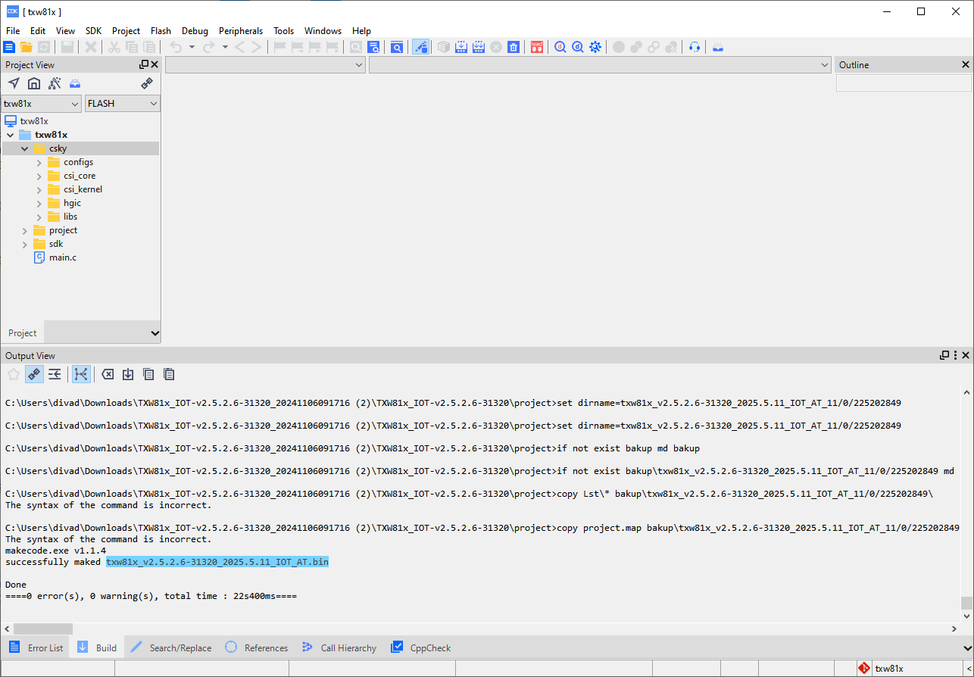
Task: Switch to the Call Hierarchy tab
Action: [339, 647]
